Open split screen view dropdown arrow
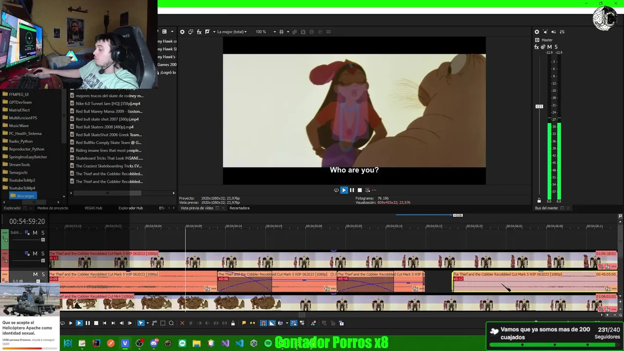624x351 pixels. (214, 32)
